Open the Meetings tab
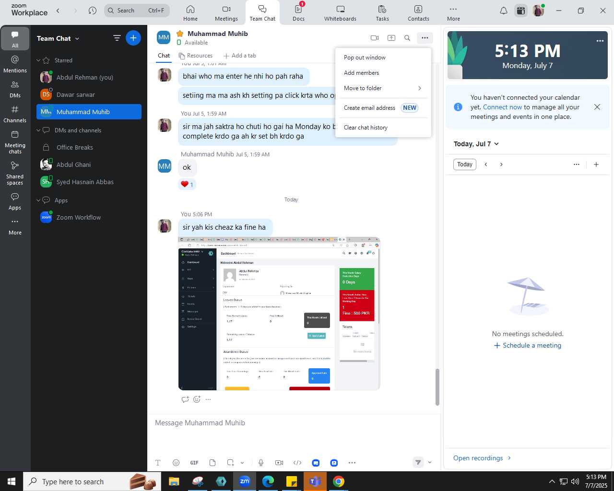This screenshot has height=491, width=614. coord(226,13)
